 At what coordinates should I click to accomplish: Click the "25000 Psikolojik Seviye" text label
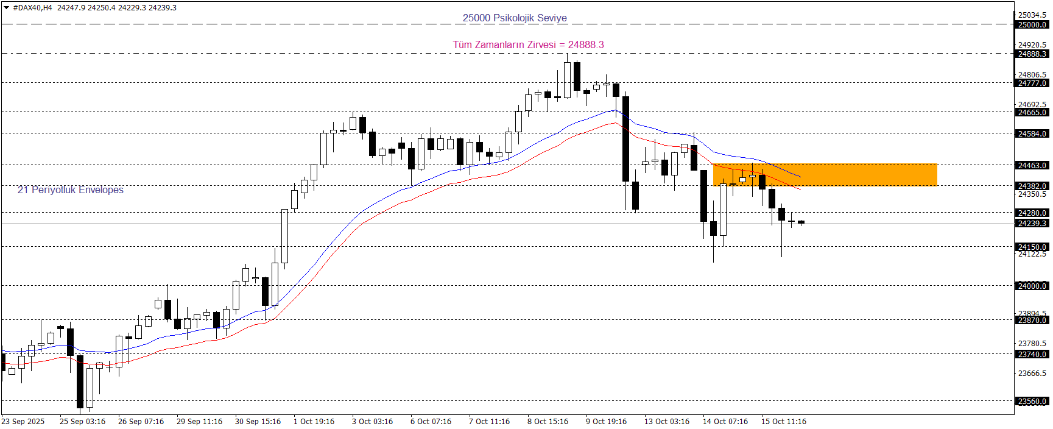point(515,18)
